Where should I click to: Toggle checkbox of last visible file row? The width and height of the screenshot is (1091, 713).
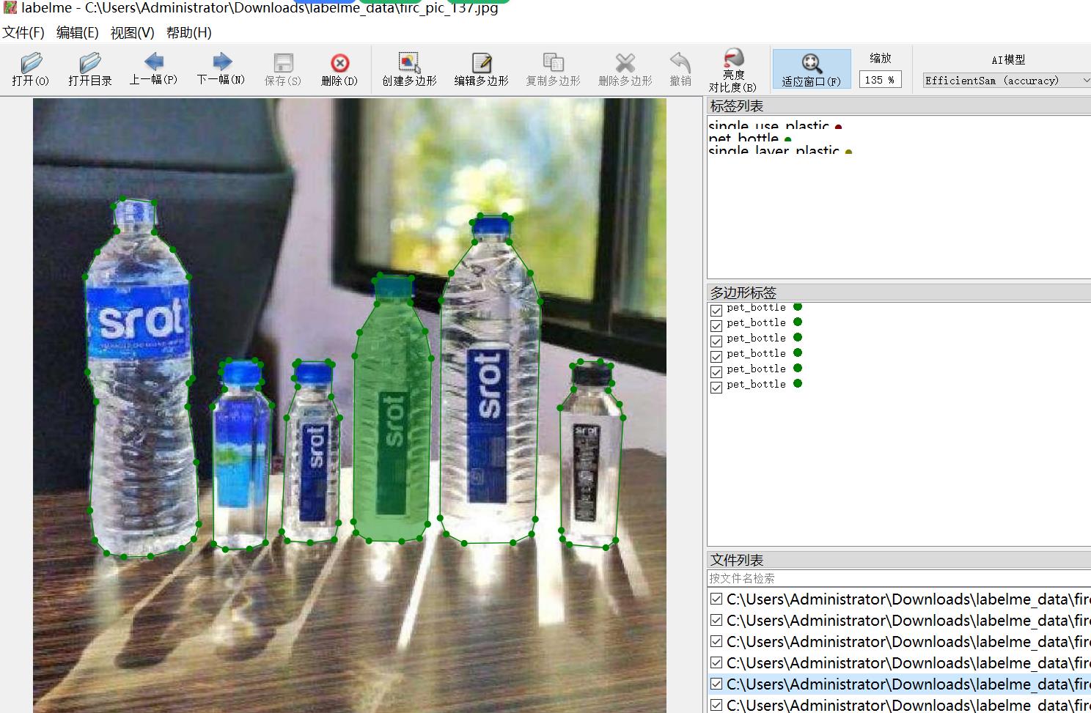click(716, 705)
